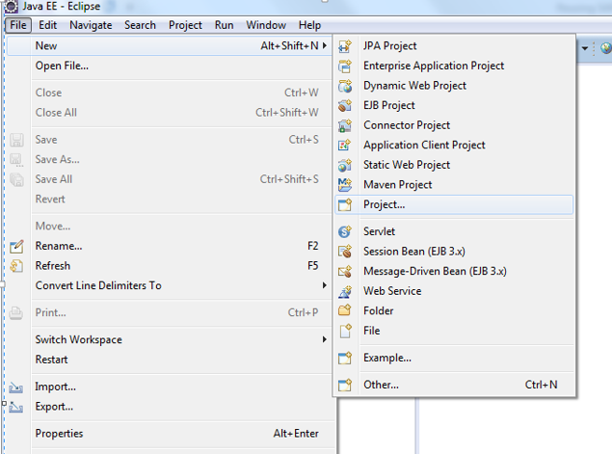
Task: Choose Static Web Project entry
Action: (454, 165)
